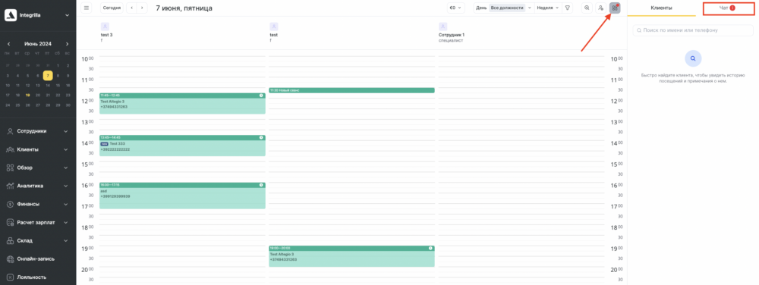Open the 11:30 Новый сеанс appointment
The height and width of the screenshot is (285, 759).
351,90
